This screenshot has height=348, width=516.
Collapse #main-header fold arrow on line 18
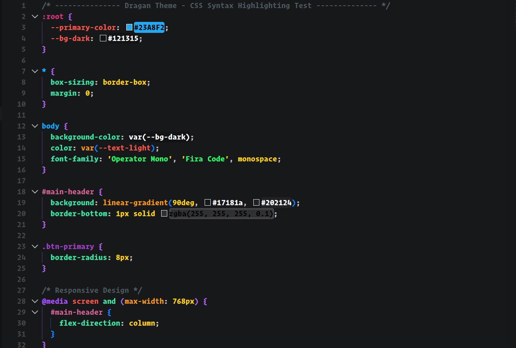(35, 192)
